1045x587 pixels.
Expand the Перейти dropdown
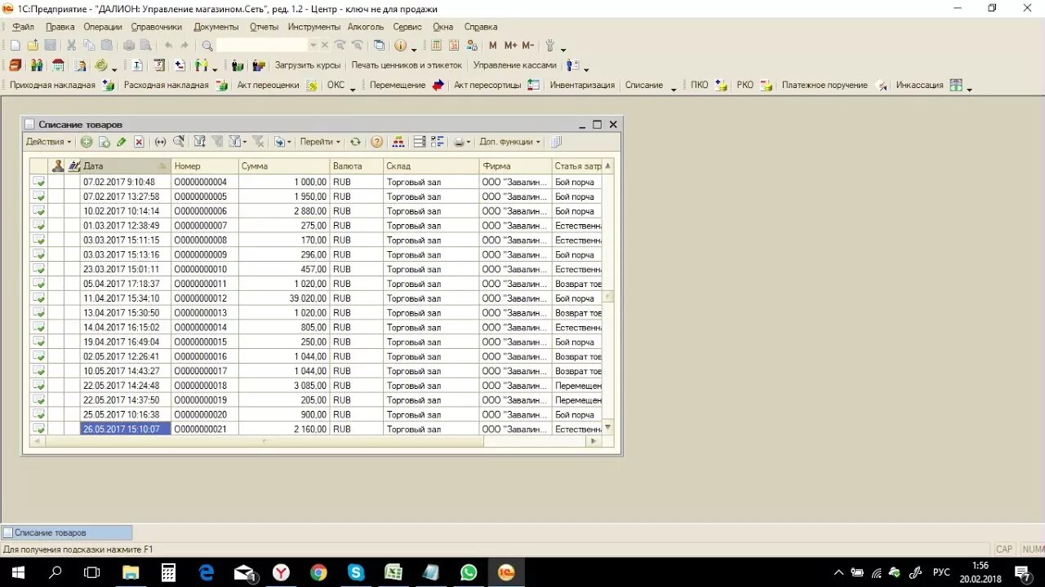(320, 142)
